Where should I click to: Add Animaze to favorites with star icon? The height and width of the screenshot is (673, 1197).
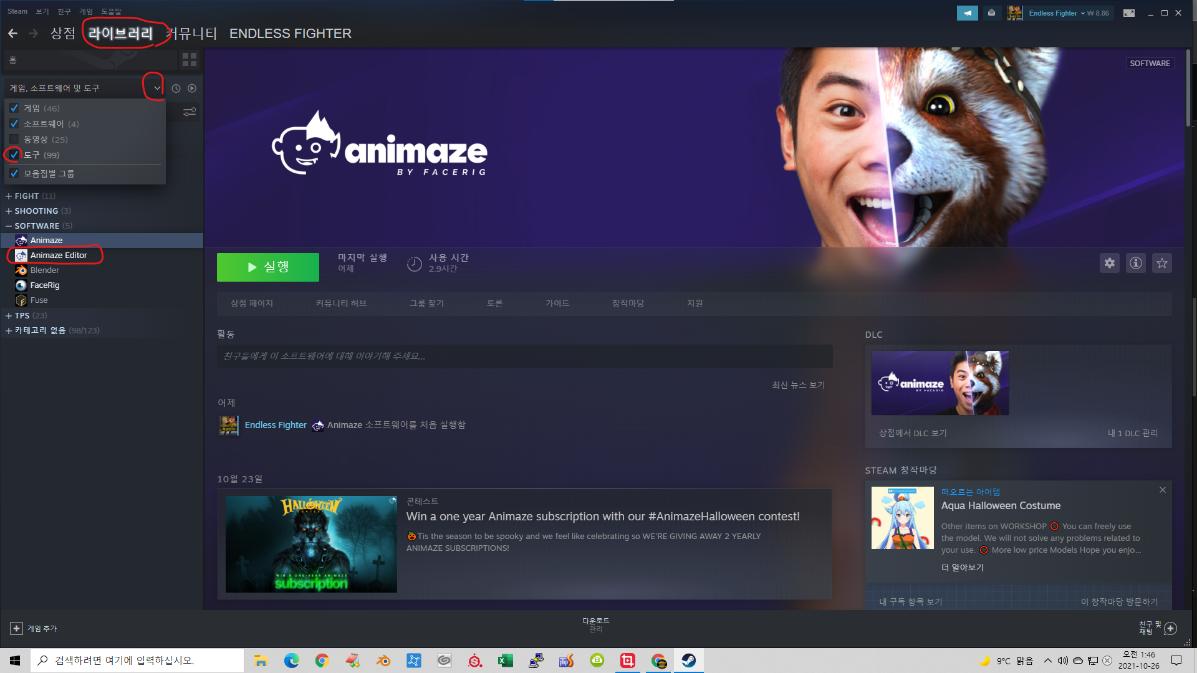tap(1162, 263)
